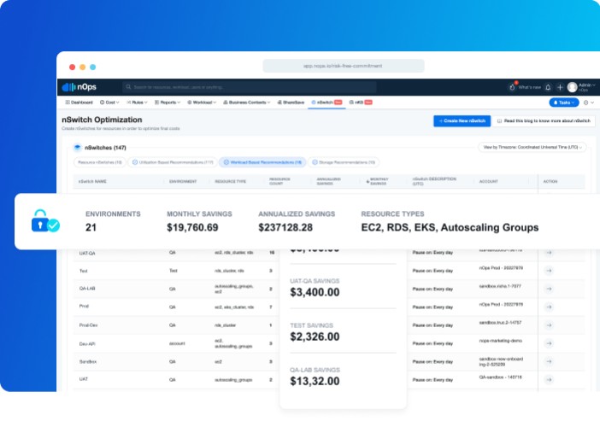Select the nSwitch navigation tab

click(326, 102)
